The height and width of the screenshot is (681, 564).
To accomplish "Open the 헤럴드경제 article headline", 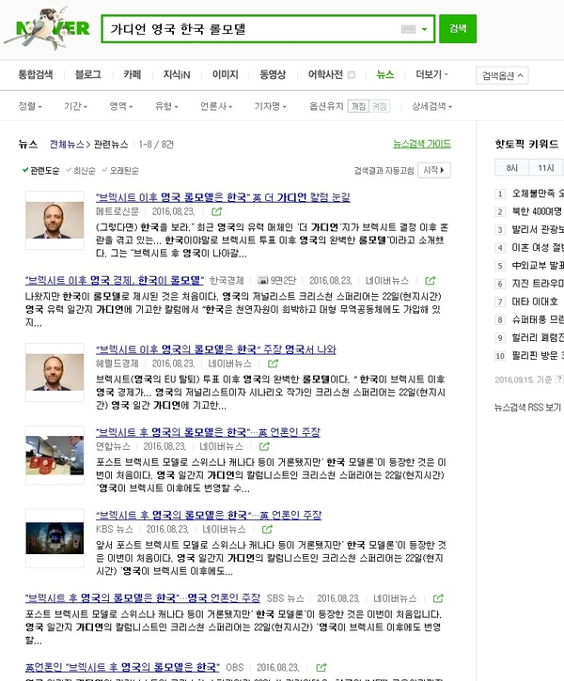I will [x=216, y=349].
